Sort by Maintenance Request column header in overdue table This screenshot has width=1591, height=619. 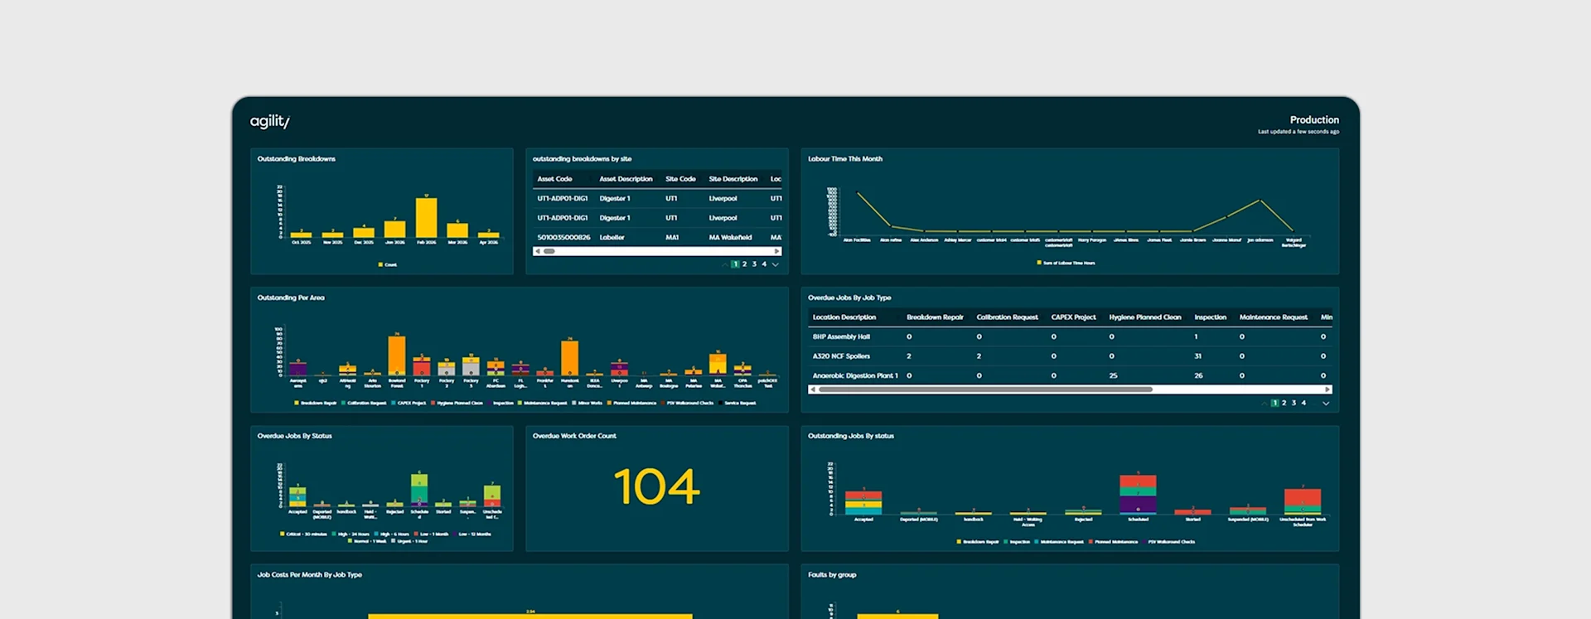point(1274,317)
